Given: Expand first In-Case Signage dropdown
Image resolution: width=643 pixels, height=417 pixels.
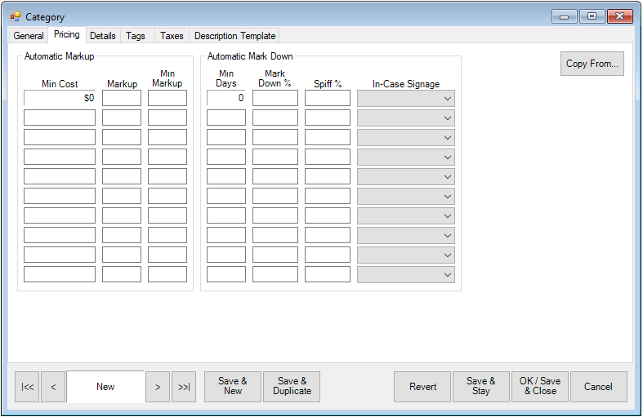Looking at the screenshot, I should (x=406, y=98).
